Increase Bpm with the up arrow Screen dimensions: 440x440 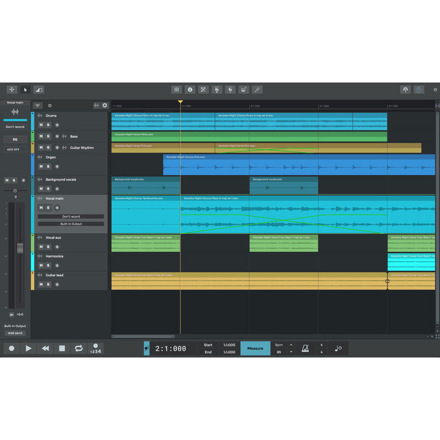[291, 345]
